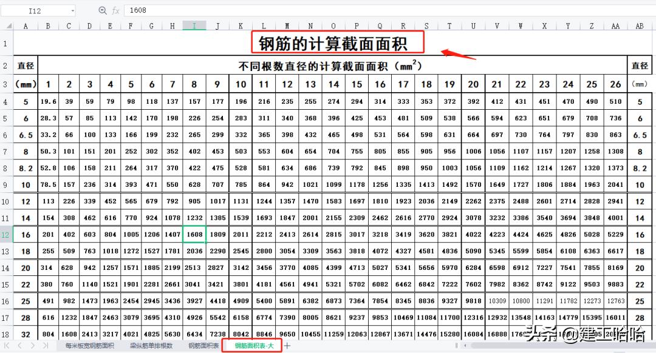Open the 梁纵筋单排根数 sheet tab

151,346
